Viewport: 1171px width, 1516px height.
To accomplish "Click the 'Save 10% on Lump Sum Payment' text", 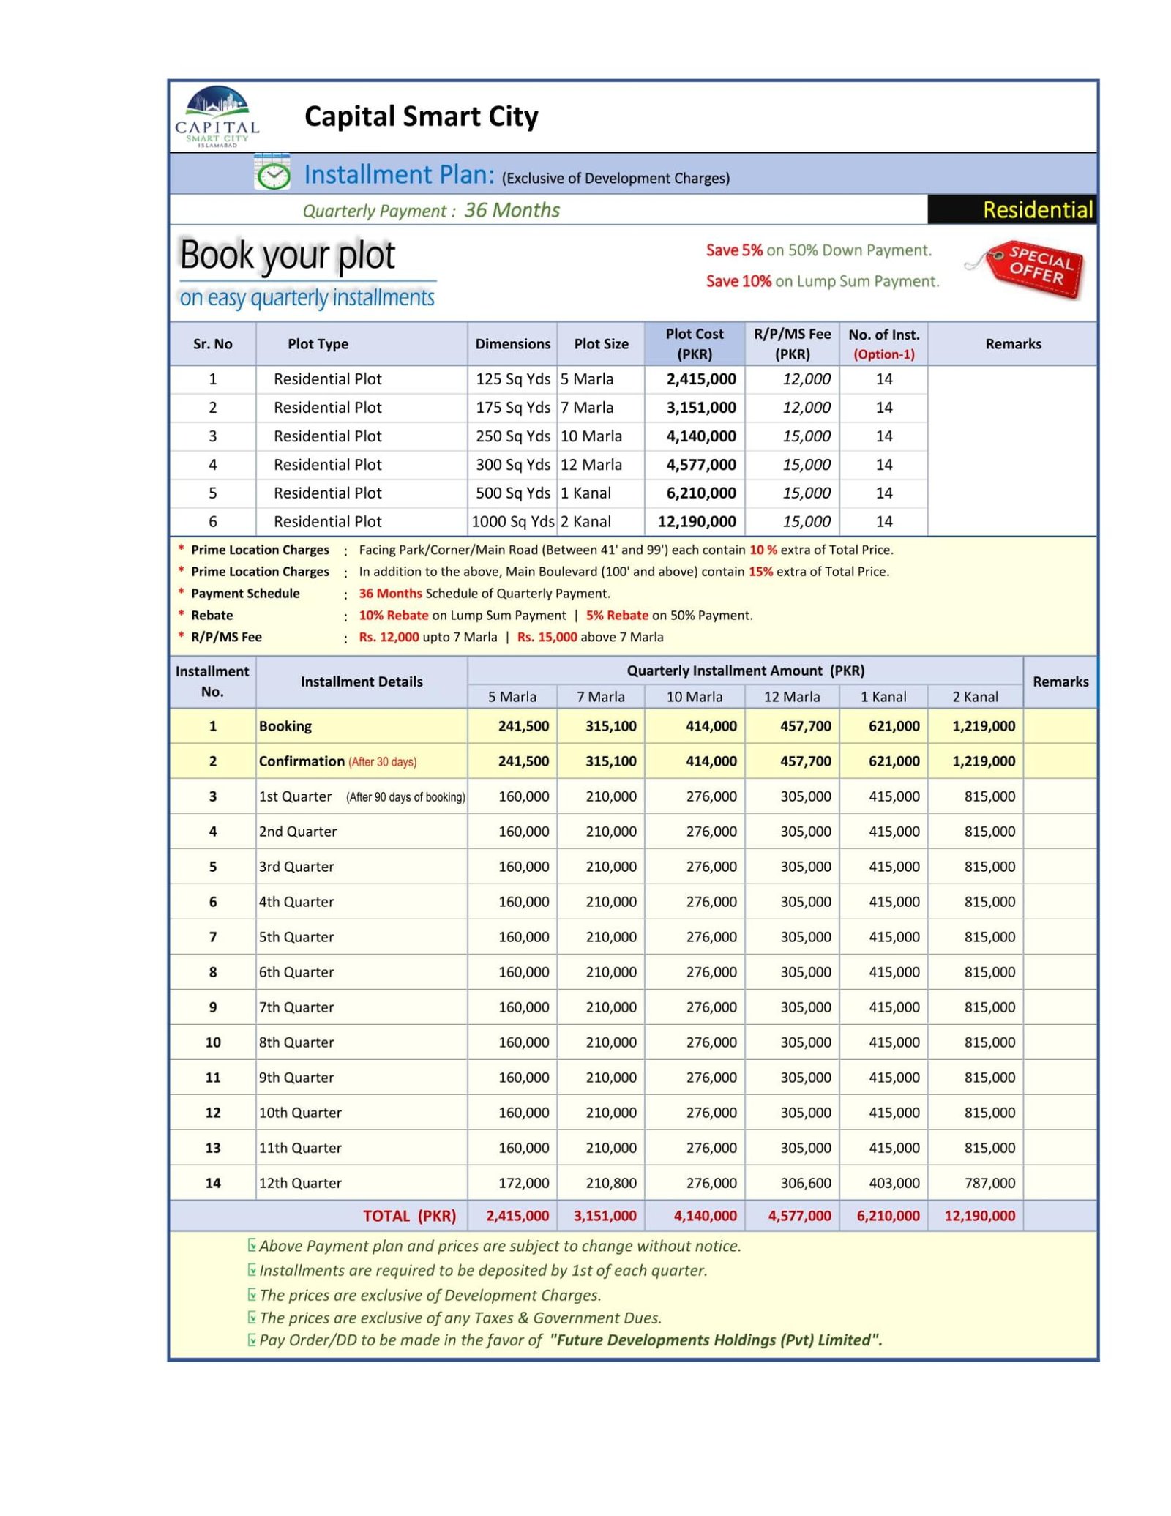I will (822, 282).
